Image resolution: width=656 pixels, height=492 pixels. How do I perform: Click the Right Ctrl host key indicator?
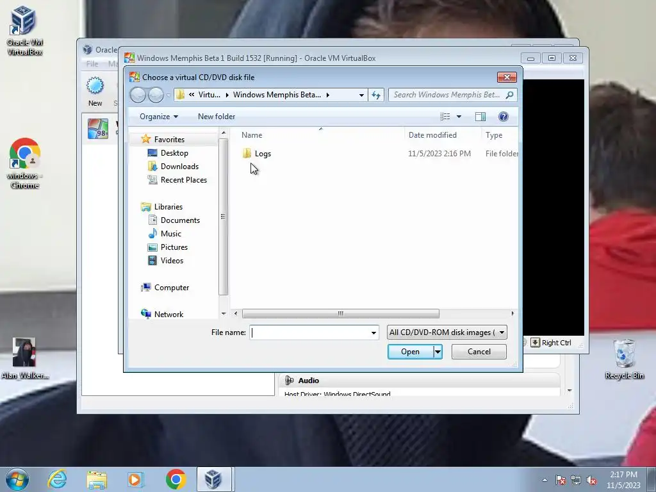[557, 343]
